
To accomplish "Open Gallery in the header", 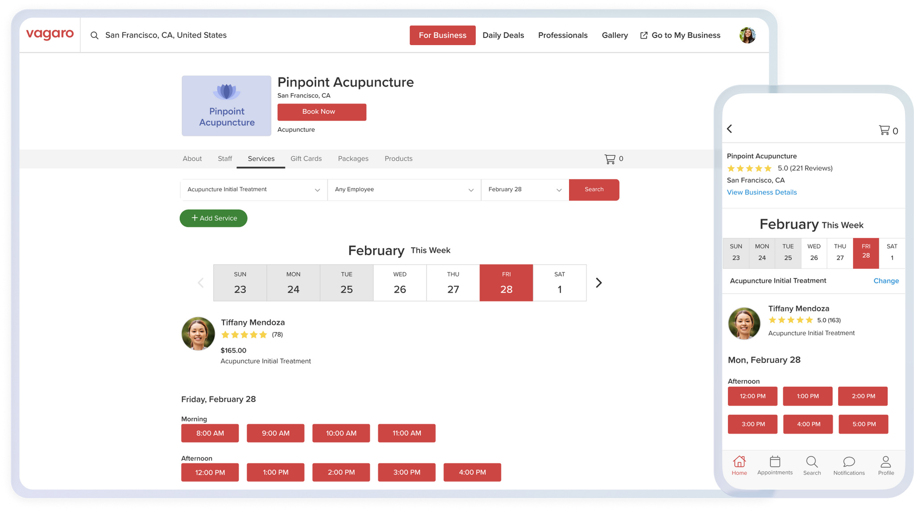I will click(615, 35).
